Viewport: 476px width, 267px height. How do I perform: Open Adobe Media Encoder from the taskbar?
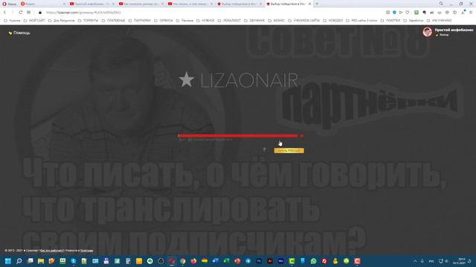click(281, 261)
